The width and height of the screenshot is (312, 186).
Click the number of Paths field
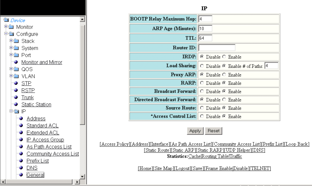point(271,66)
